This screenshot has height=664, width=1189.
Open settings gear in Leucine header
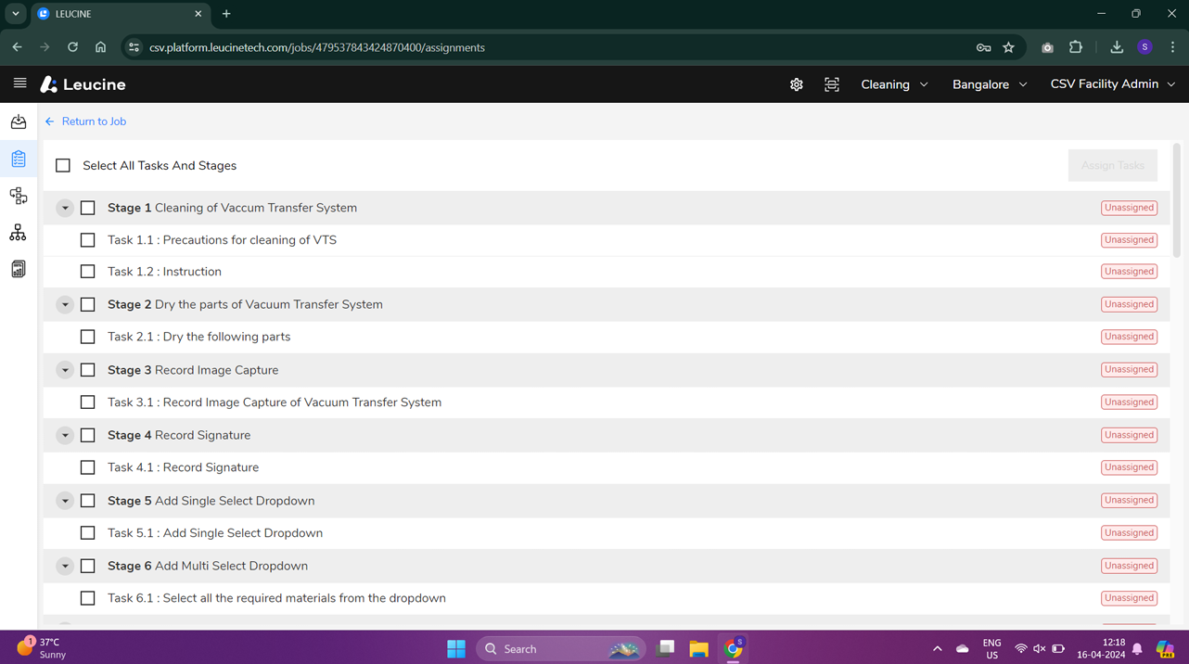[797, 84]
